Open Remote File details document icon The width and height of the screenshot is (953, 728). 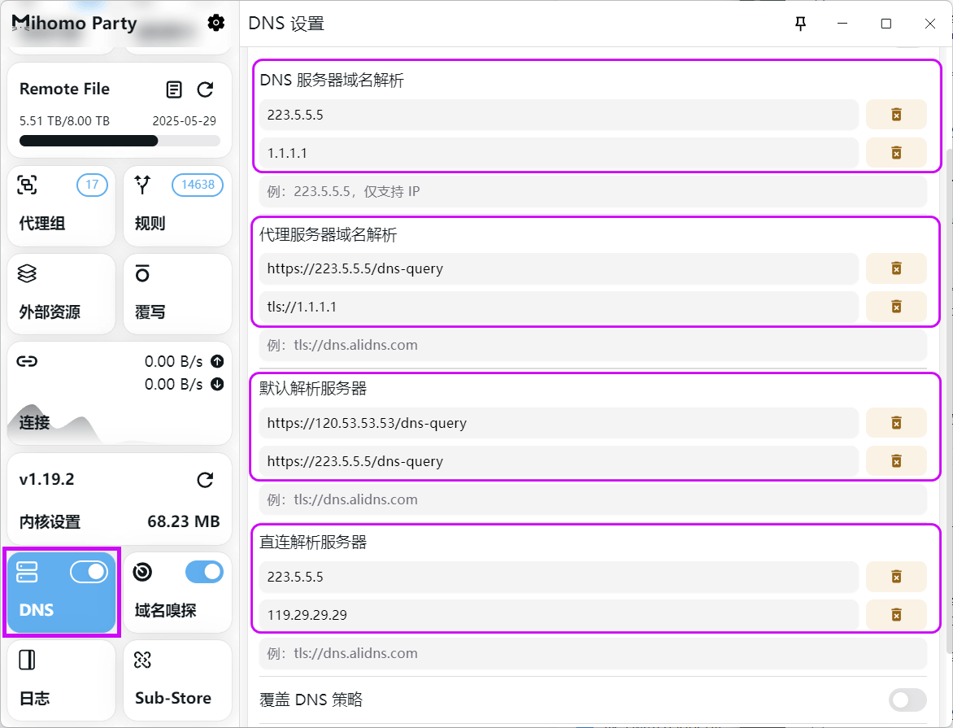click(x=174, y=89)
